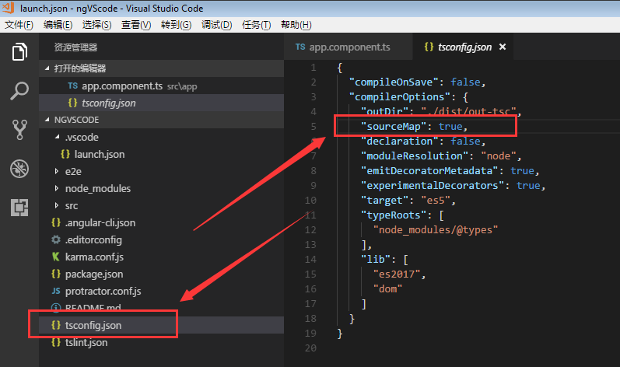
Task: Expand the e2e folder
Action: [x=161, y=172]
